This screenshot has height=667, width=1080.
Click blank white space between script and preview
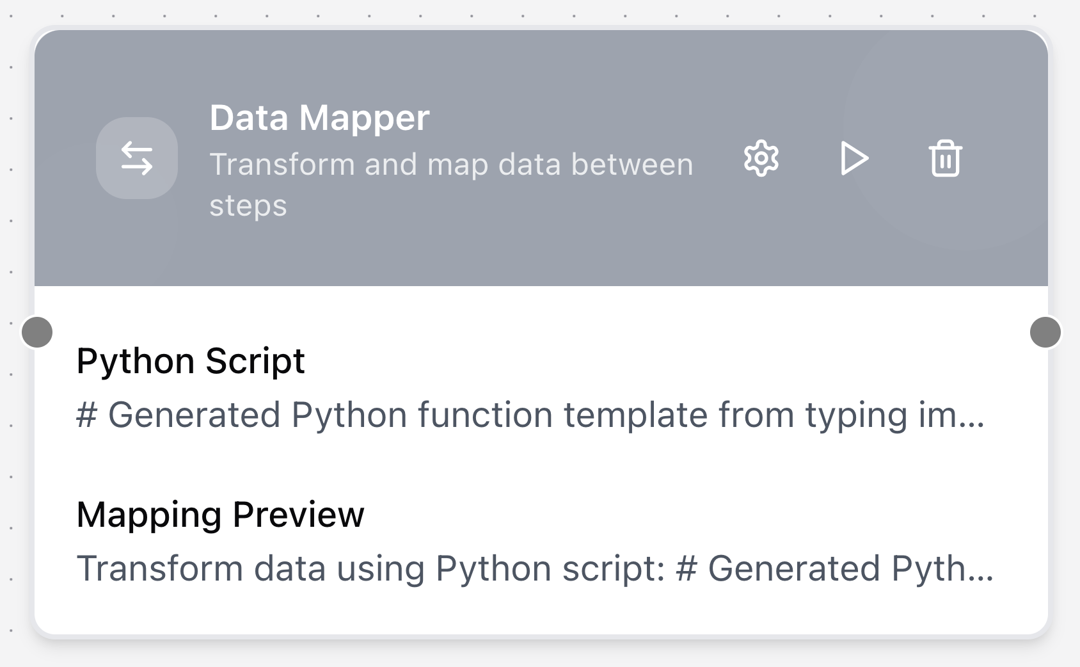click(x=512, y=464)
